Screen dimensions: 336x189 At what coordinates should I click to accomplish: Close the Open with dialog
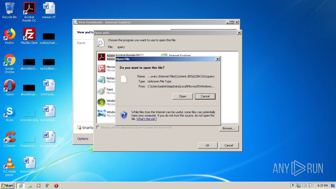pos(239,33)
